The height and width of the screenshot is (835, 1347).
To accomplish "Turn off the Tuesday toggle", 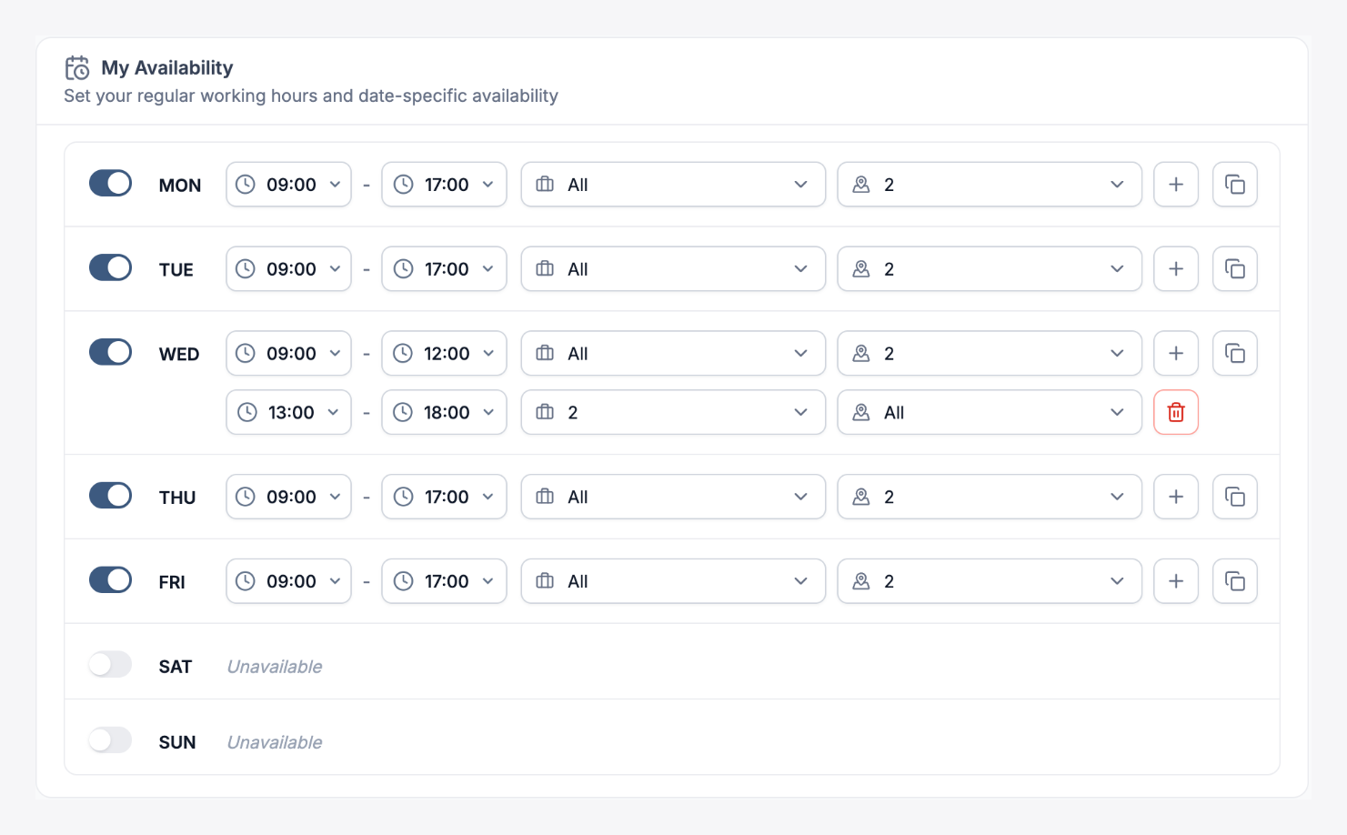I will 110,268.
